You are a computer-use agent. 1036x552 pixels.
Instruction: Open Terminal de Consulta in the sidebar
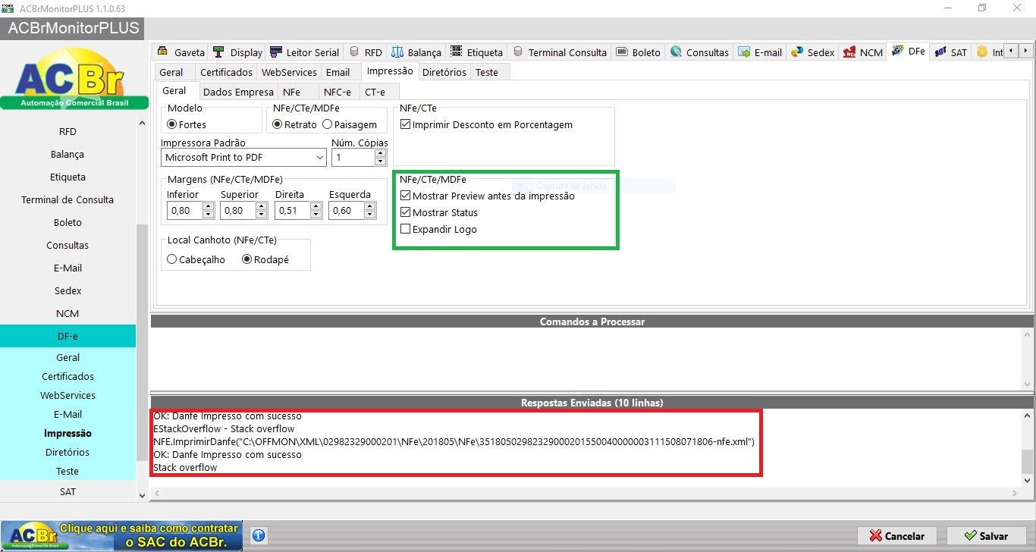tap(67, 199)
